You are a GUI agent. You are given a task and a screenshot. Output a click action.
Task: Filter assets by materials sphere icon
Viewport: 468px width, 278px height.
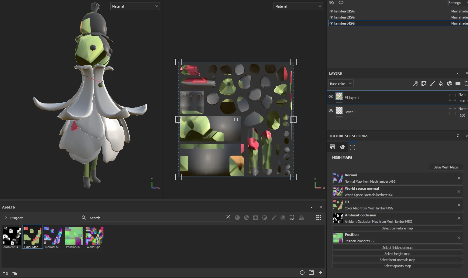(237, 218)
